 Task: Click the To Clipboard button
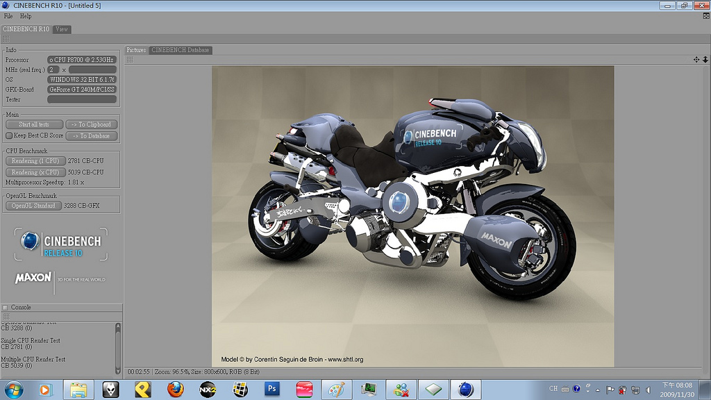(x=91, y=124)
